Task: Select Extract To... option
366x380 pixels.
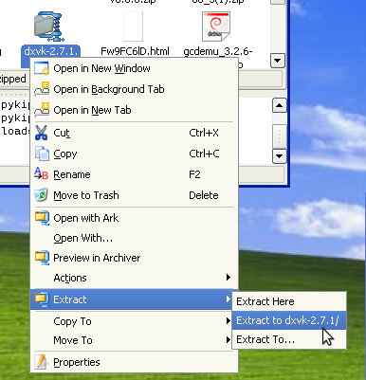Action: point(289,339)
